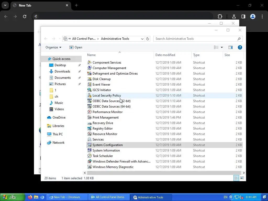Switch to details view in status bar
268x201 pixels.
[x=236, y=178]
